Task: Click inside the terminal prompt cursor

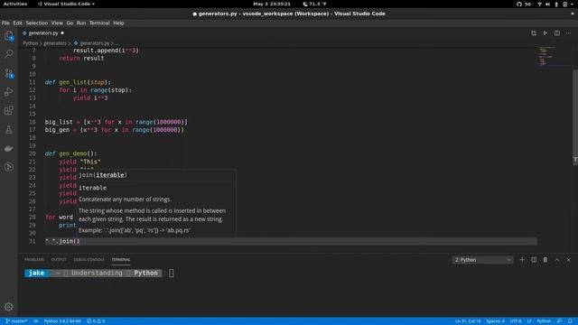Action: (172, 273)
